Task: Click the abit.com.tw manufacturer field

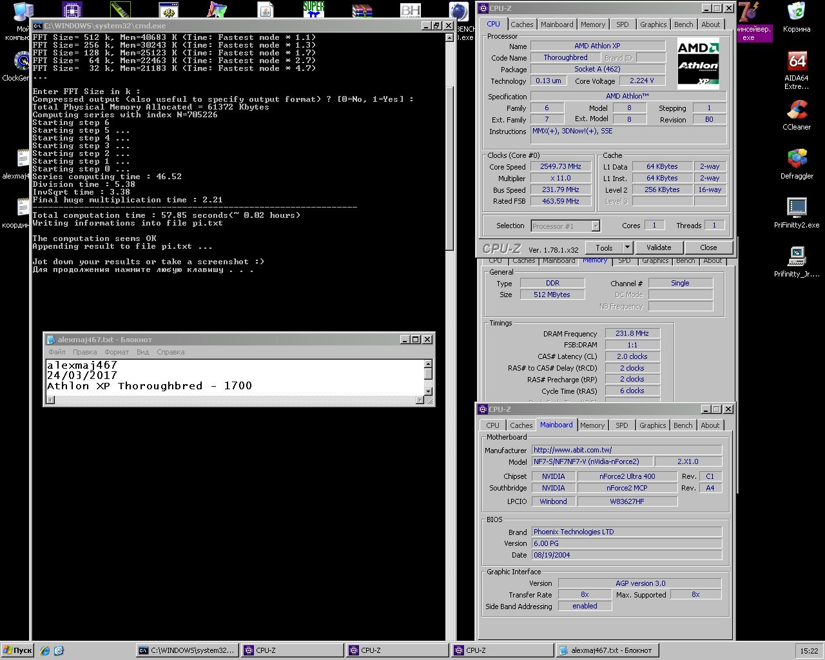Action: (627, 450)
